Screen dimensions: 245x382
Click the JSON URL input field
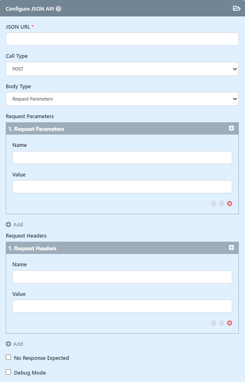[122, 39]
